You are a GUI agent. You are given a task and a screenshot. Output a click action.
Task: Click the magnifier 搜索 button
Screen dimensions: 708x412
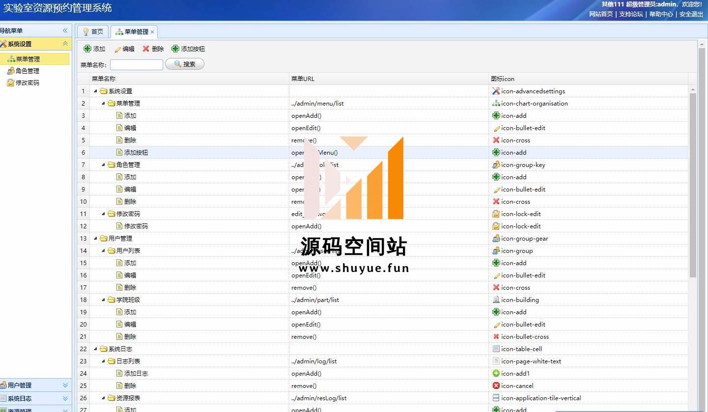(x=185, y=64)
